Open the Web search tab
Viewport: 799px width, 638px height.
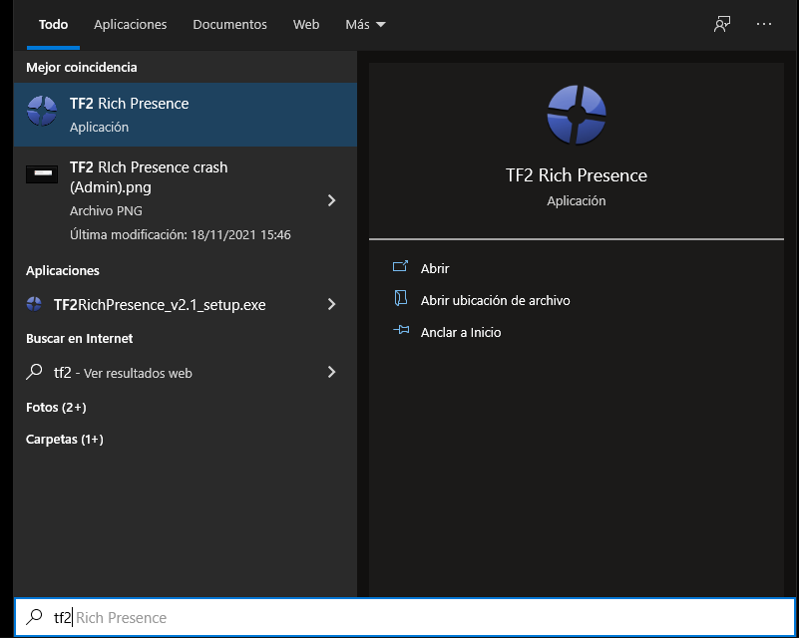[305, 24]
